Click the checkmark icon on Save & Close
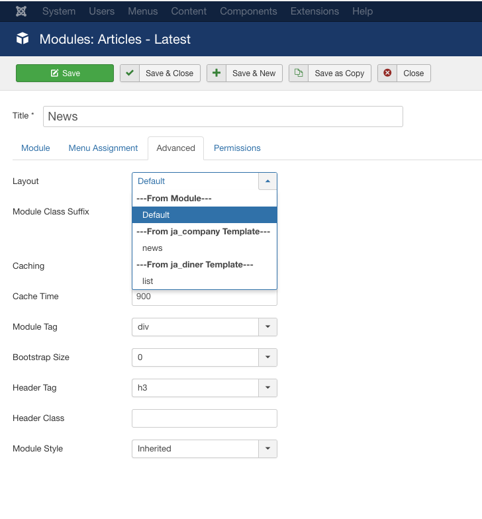The width and height of the screenshot is (482, 519). coord(130,73)
